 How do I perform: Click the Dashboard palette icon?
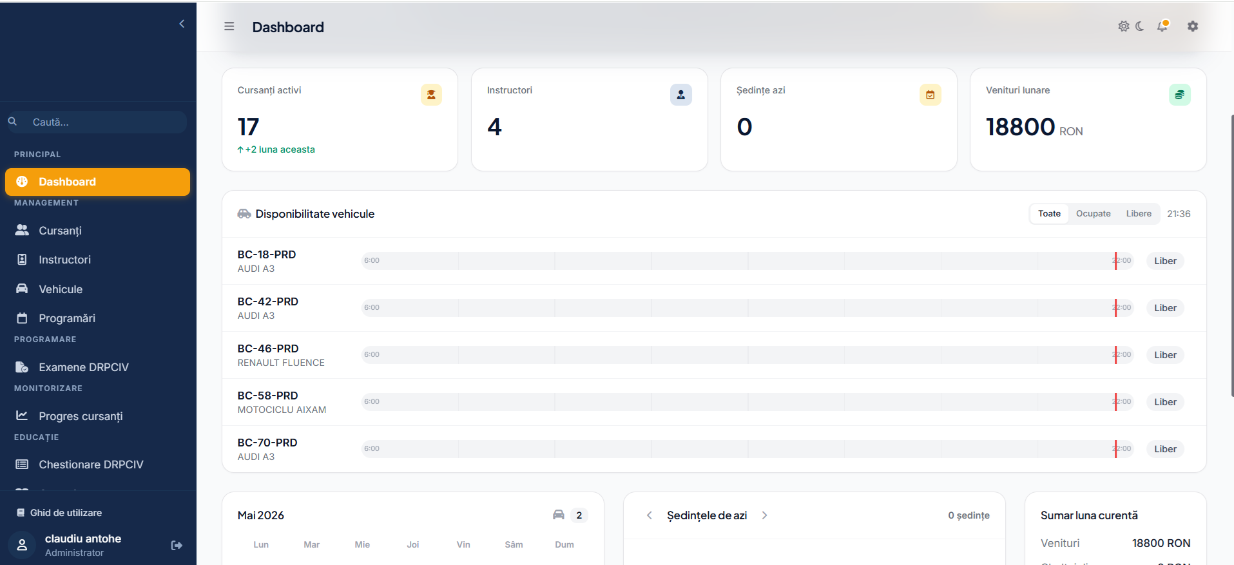22,182
